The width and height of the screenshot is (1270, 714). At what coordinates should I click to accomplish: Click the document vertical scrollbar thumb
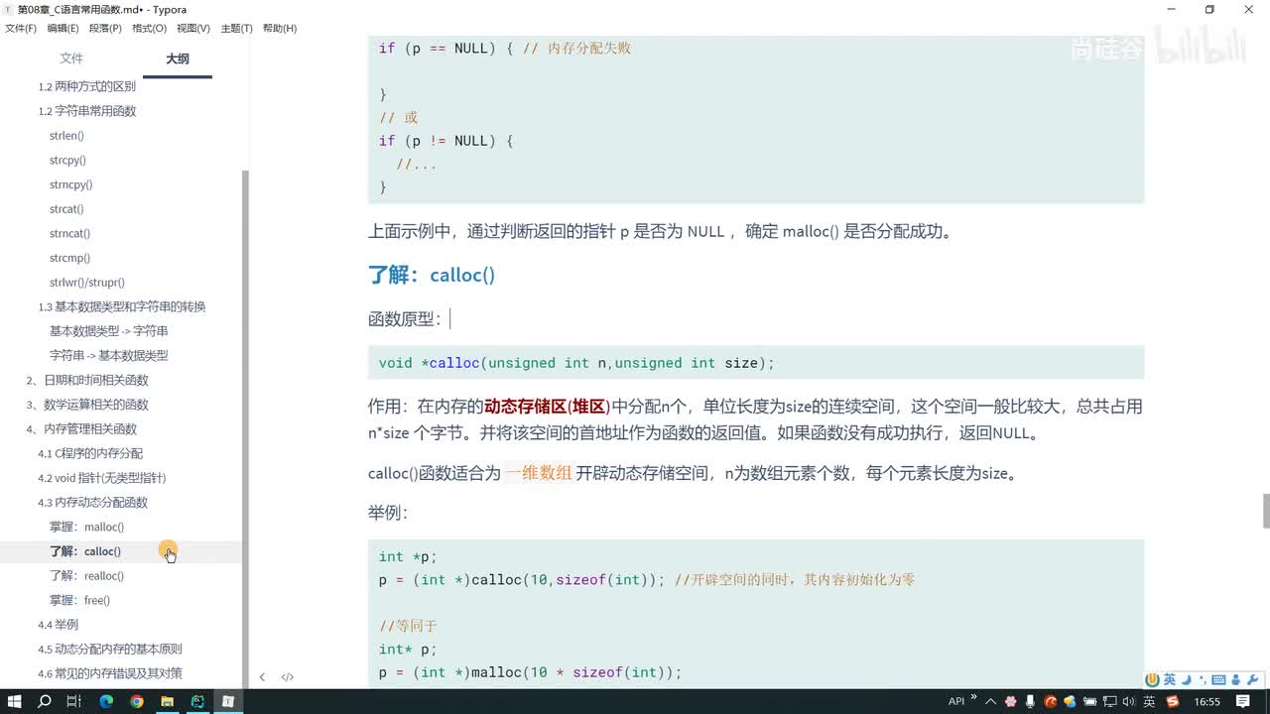pos(1265,511)
